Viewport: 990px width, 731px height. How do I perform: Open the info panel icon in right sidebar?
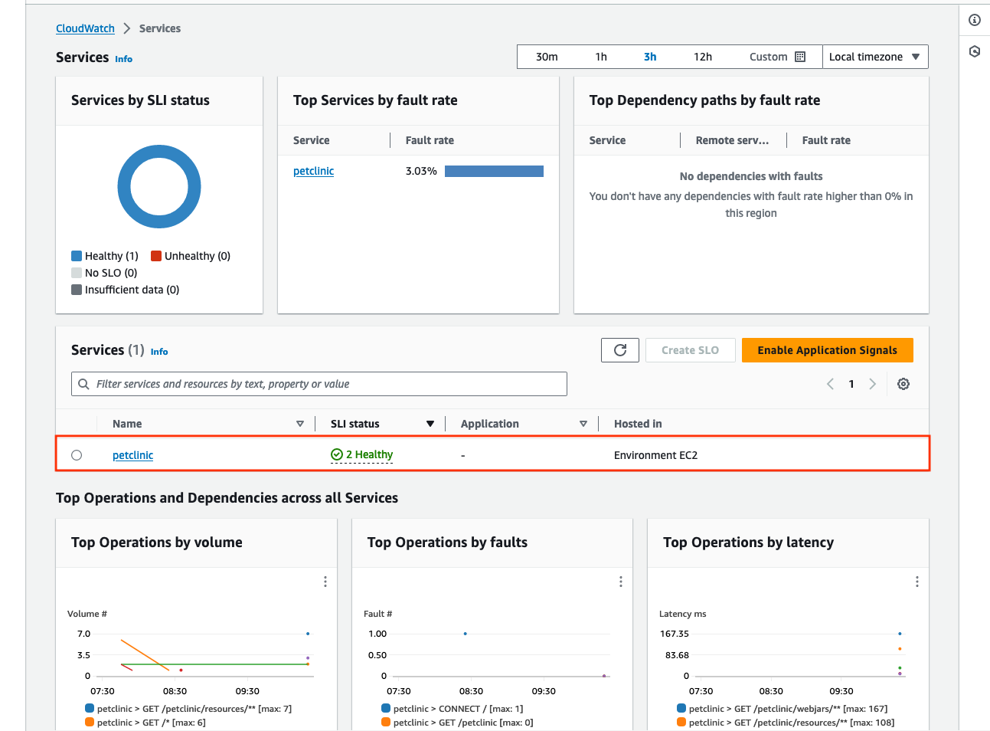(x=974, y=21)
